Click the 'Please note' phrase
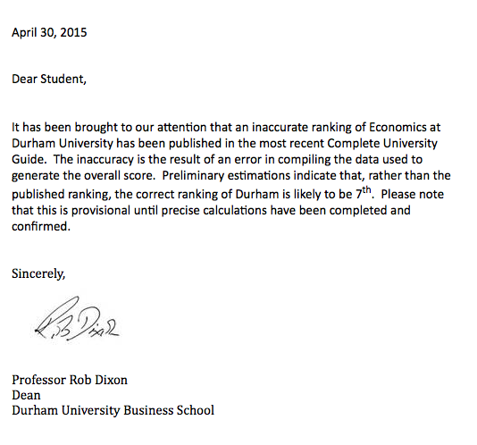Screen dimensions: 477x445 tap(412, 194)
